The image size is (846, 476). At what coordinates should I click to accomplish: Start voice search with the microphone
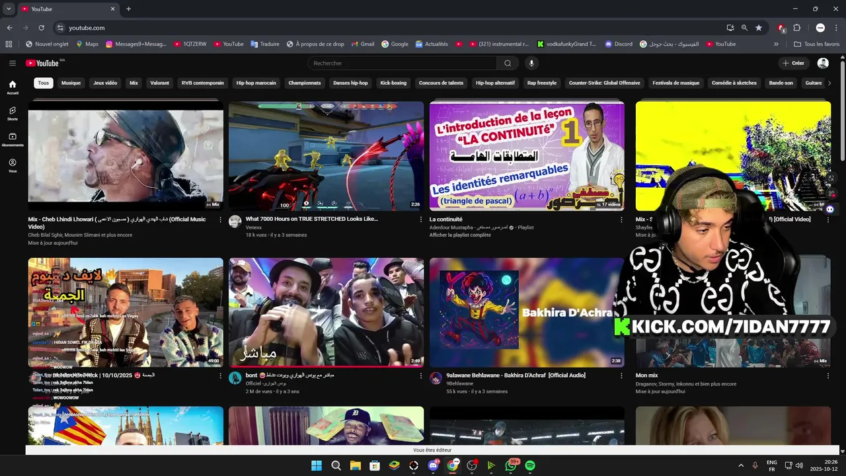[x=531, y=63]
